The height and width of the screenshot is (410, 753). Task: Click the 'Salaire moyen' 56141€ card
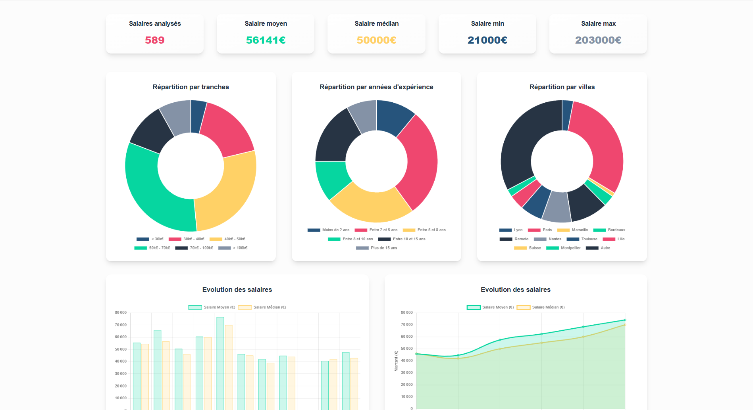266,34
